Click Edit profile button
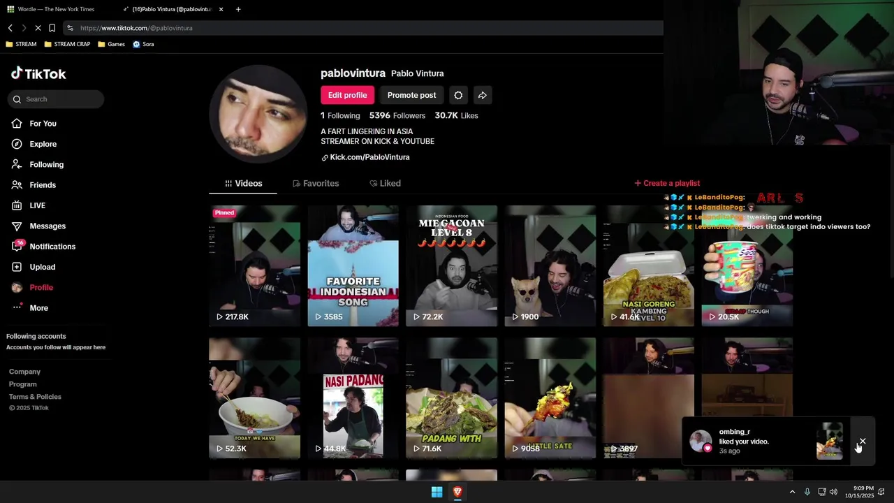Screen dimensions: 894x503 [x=347, y=95]
